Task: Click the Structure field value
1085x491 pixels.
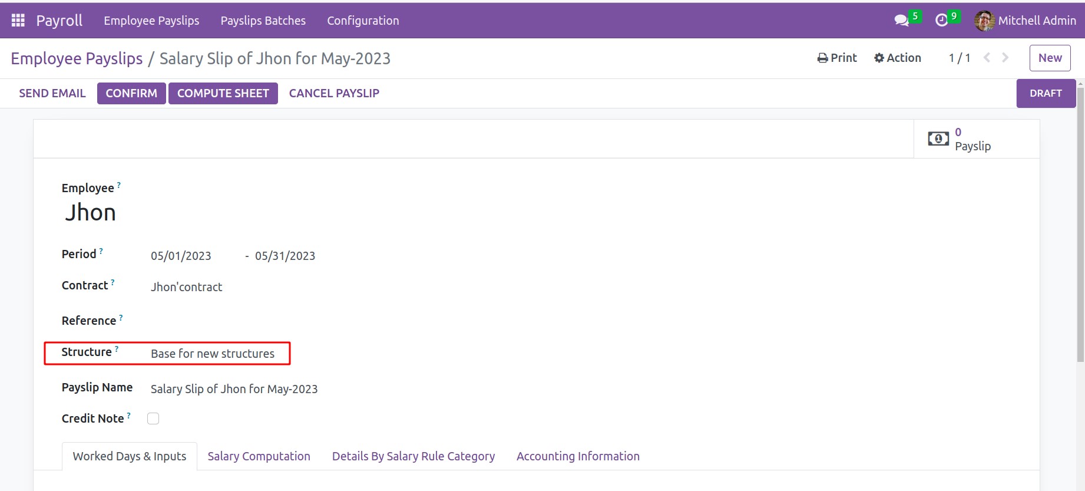Action: pos(213,354)
